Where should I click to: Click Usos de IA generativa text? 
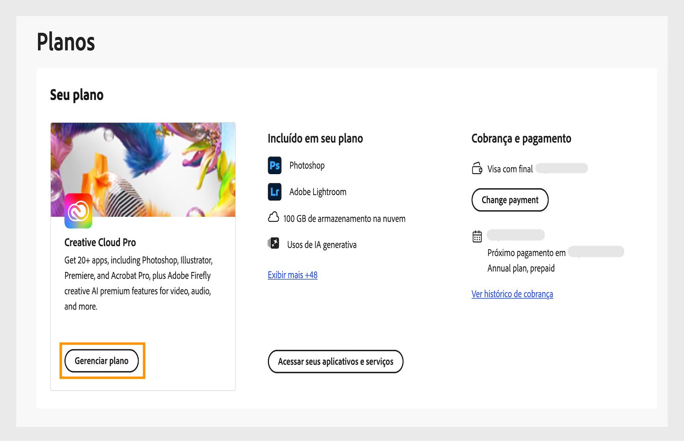322,245
